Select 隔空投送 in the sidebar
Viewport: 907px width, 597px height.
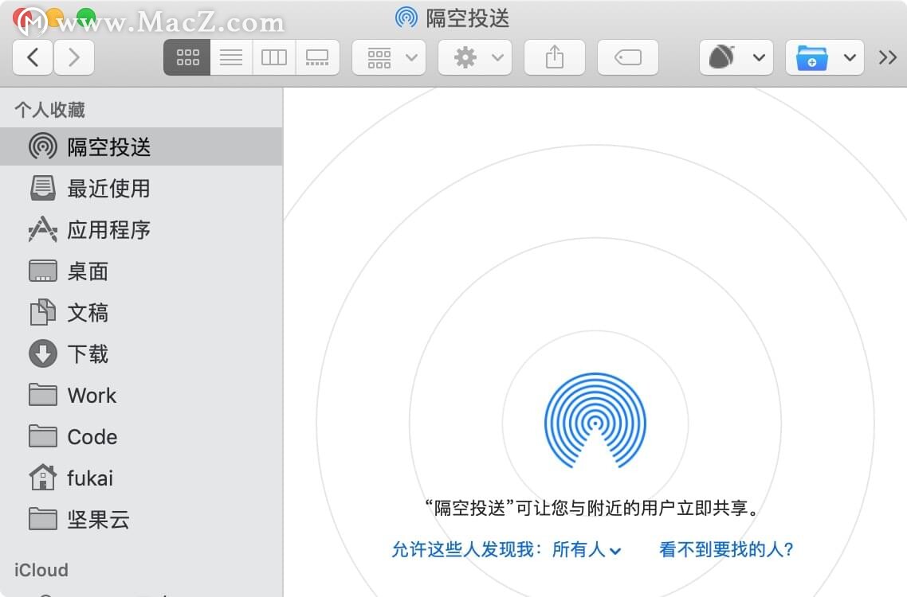tap(141, 146)
